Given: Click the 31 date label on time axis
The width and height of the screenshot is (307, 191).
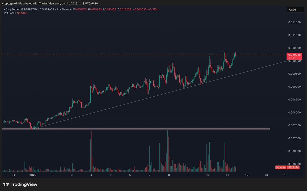Looking at the screenshot, I should (14, 175).
